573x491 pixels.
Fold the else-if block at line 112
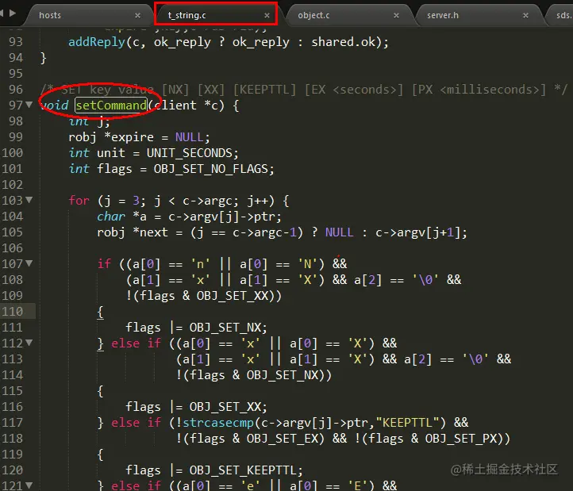tap(29, 343)
